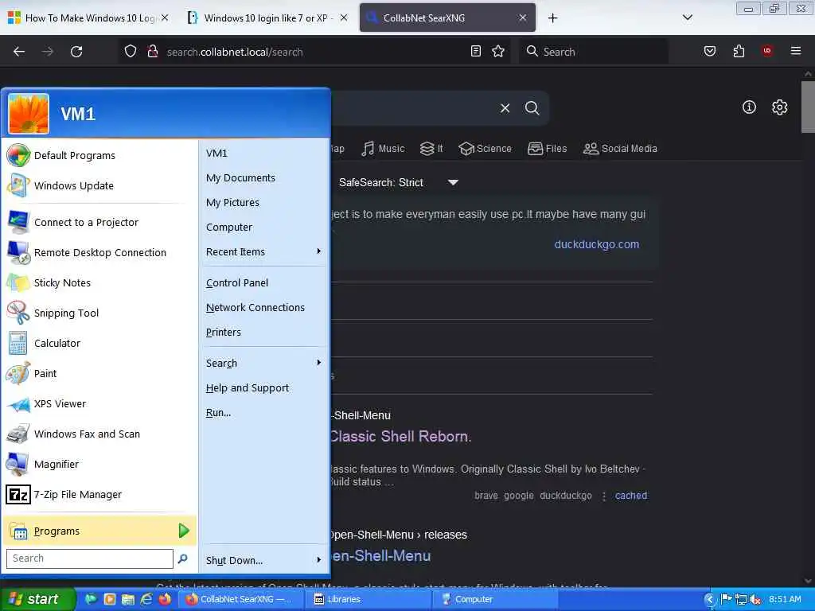Select the IT search category
This screenshot has height=611, width=815.
click(431, 149)
